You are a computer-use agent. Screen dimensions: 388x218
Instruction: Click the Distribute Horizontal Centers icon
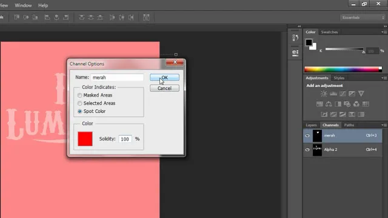121,18
